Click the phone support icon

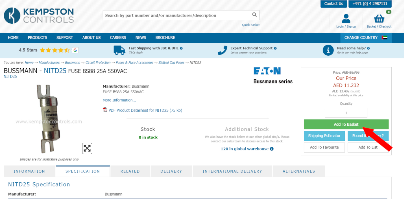223,50
